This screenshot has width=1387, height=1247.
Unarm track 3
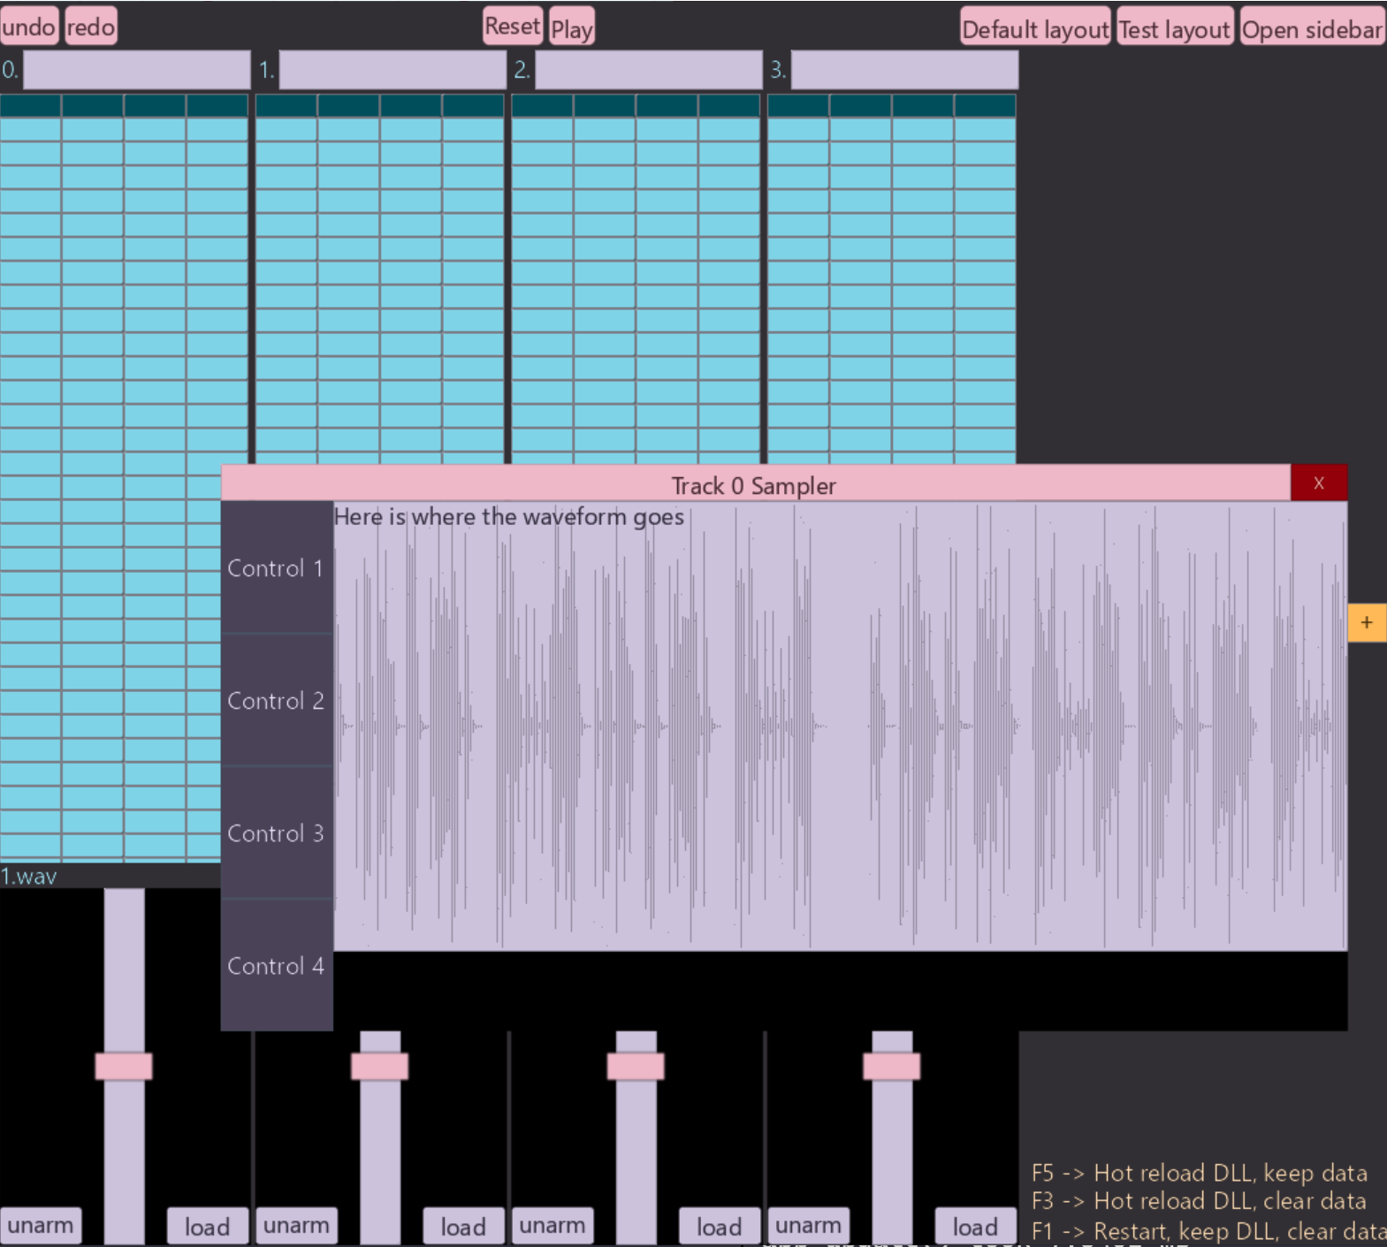808,1226
